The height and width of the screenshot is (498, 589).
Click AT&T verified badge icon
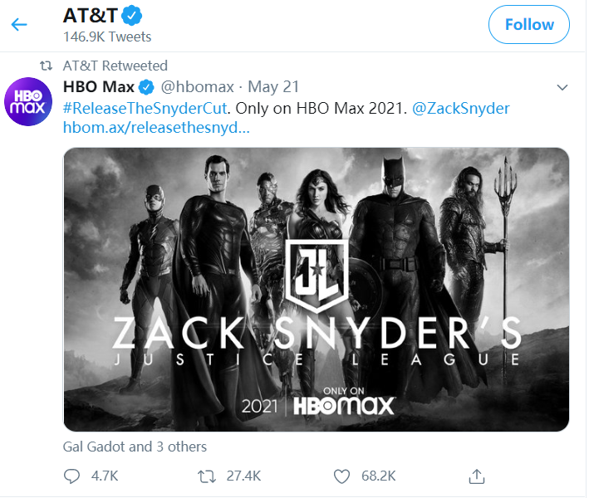point(131,15)
